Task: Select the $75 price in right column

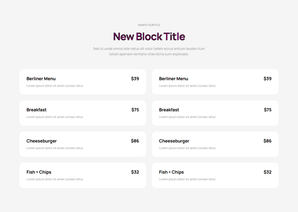Action: 268,110
